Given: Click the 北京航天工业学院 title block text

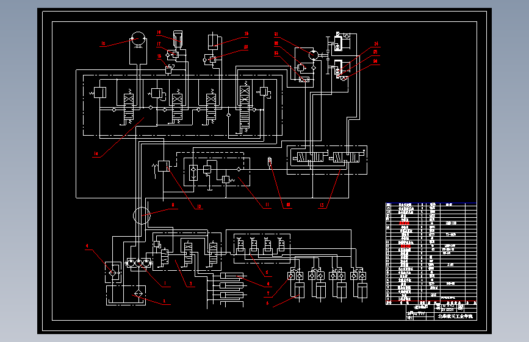Looking at the screenshot, I should point(455,316).
